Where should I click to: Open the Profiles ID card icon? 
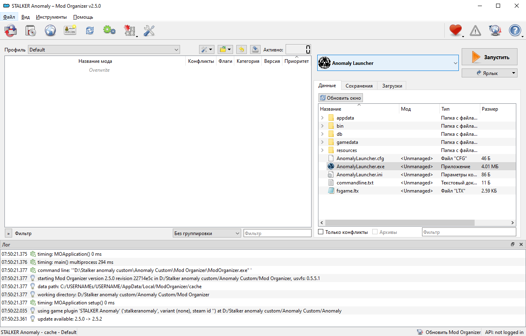coord(70,30)
